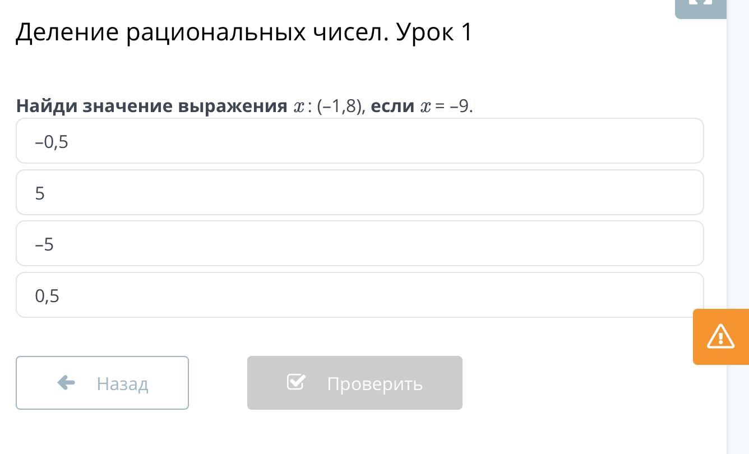This screenshot has width=749, height=454.
Task: Click the value –9 in the question
Action: coord(460,106)
